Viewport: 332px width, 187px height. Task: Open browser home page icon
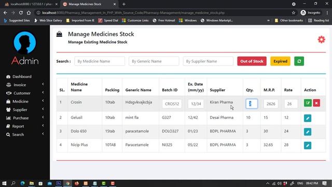(29, 12)
